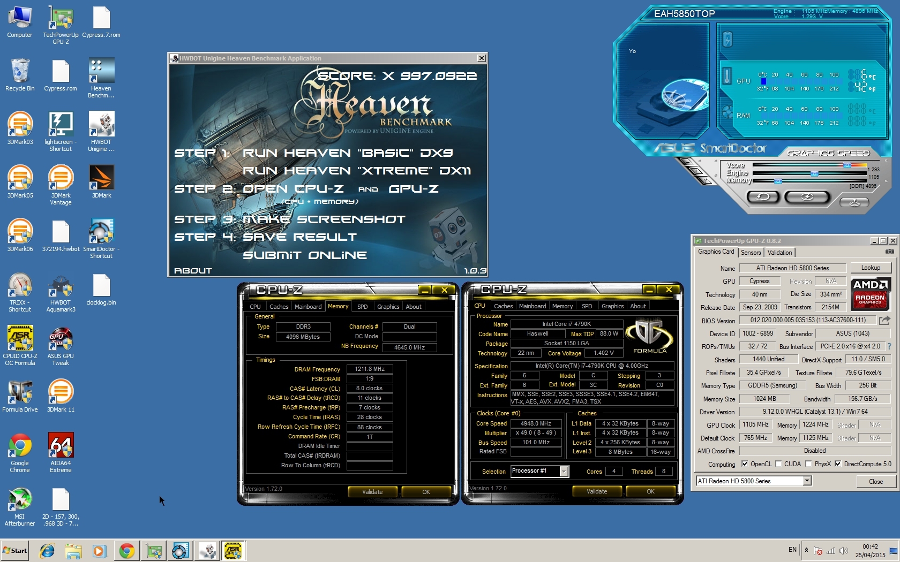
Task: Expand the ATI Radeon HD 5800 Series dropdown
Action: pos(807,481)
